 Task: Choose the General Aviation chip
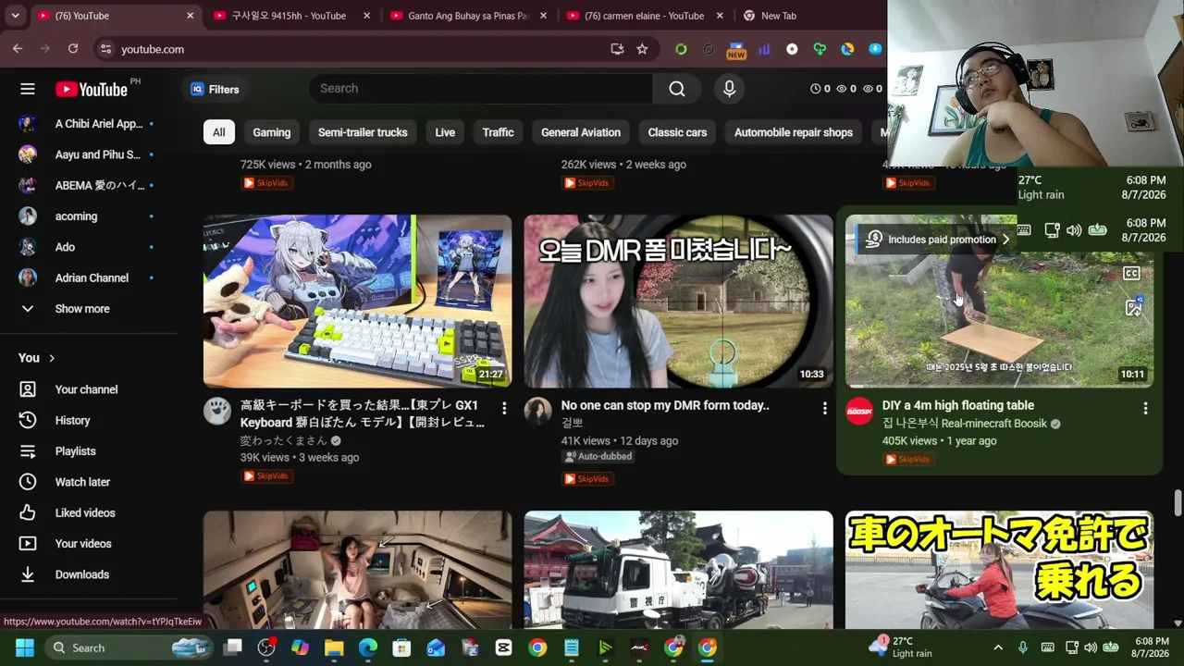(x=581, y=132)
